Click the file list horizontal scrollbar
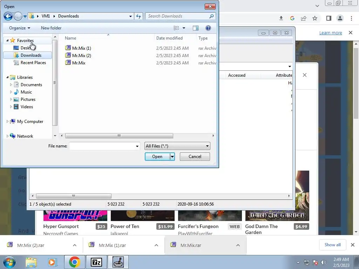The image size is (359, 269). tap(119, 136)
